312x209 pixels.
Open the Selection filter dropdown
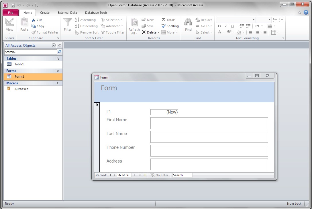(111, 20)
